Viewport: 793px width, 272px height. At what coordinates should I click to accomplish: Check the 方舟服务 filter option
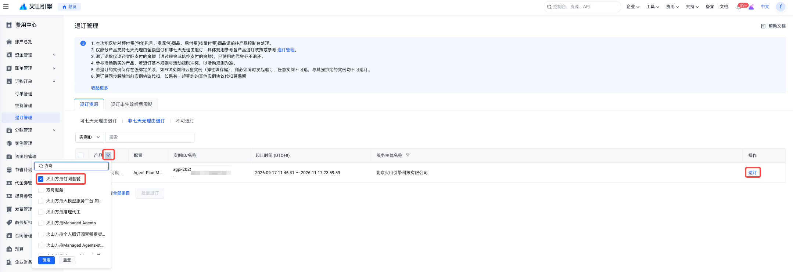(41, 190)
